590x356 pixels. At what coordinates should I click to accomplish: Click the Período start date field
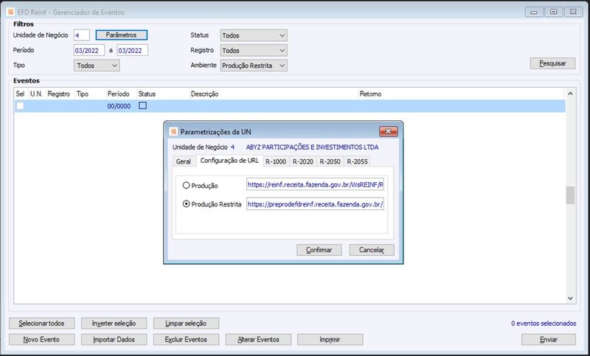[89, 50]
